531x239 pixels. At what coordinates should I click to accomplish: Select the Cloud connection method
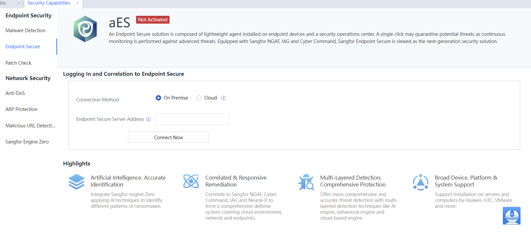(199, 98)
